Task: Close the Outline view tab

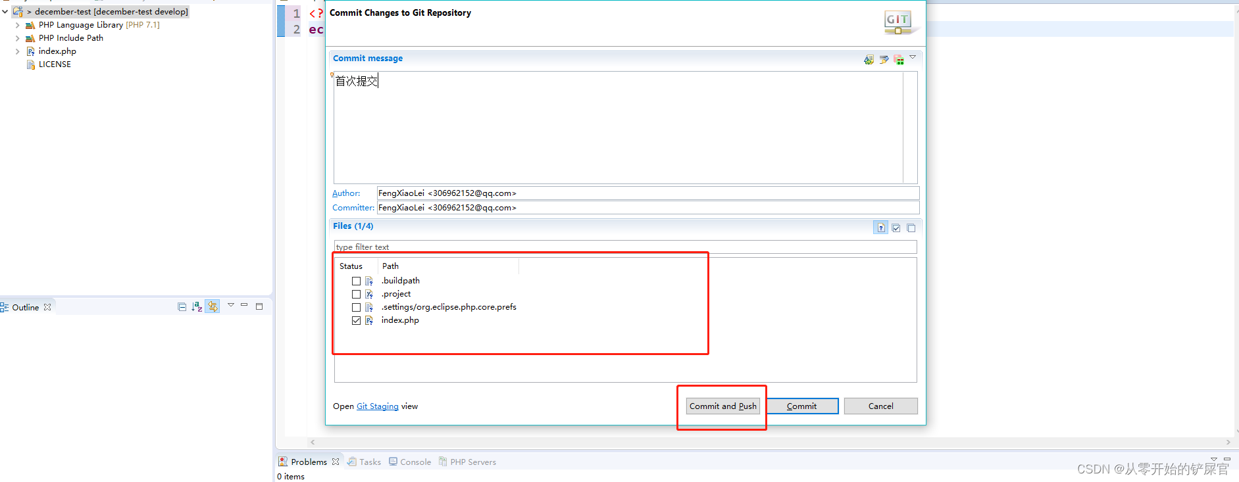Action: [x=47, y=307]
